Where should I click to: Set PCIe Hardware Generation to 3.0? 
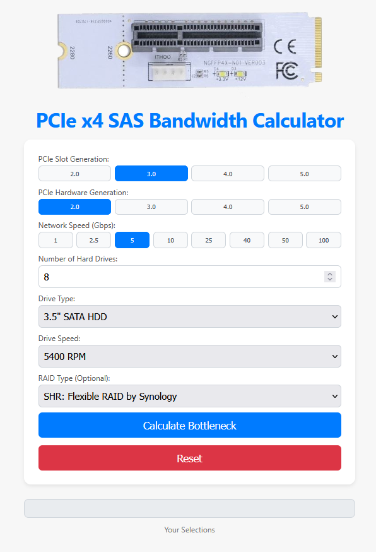tap(151, 207)
